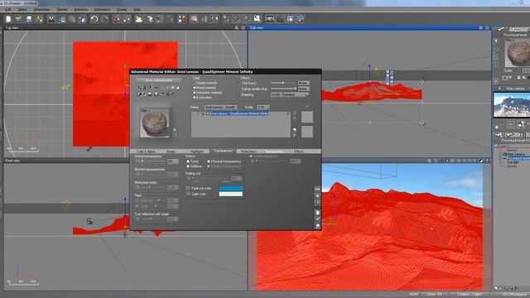Viewport: 530px width, 298px height.
Task: Click the Redo arrow in toolbar
Action: point(104,19)
